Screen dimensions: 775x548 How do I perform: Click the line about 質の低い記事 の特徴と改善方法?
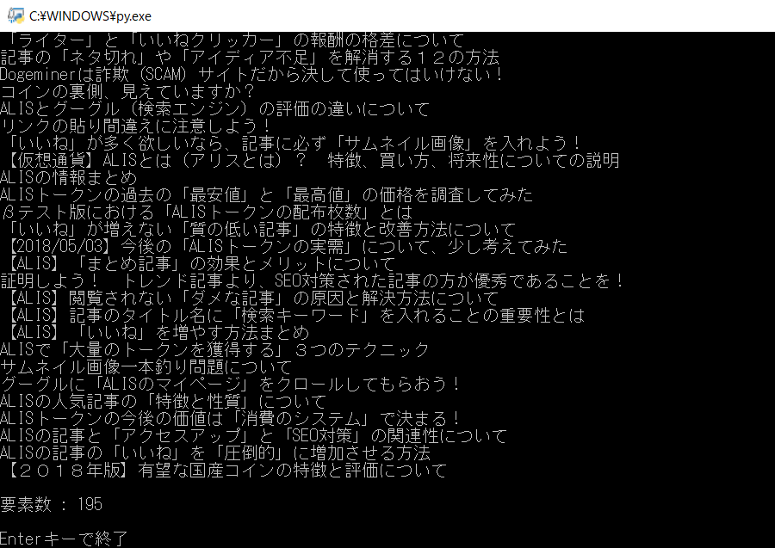262,230
